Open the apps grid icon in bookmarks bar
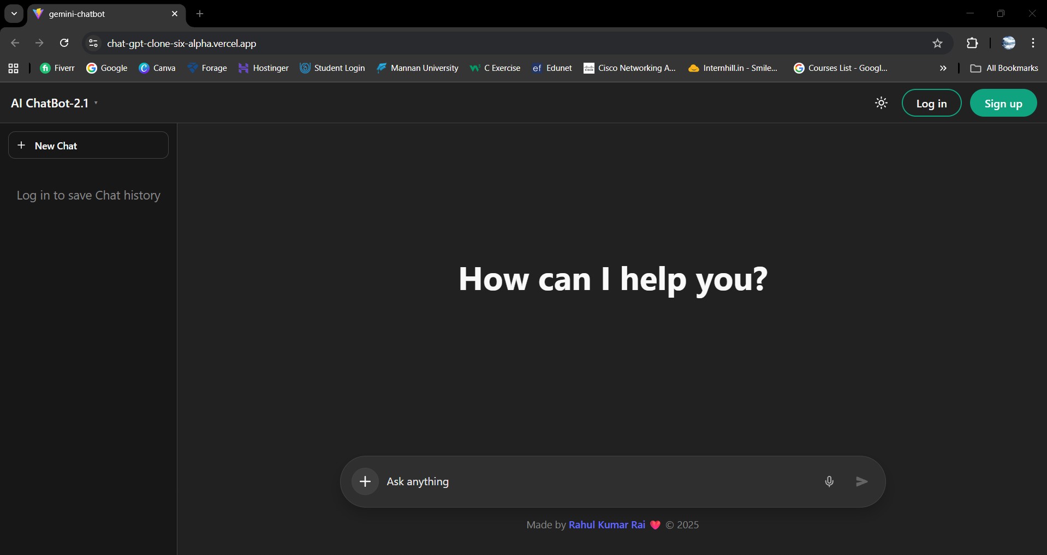Viewport: 1047px width, 555px height. (x=14, y=68)
